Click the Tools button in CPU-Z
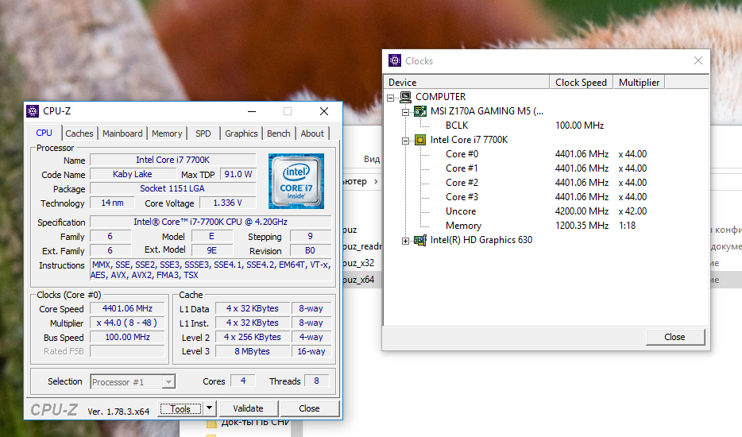Image resolution: width=742 pixels, height=437 pixels. click(180, 408)
